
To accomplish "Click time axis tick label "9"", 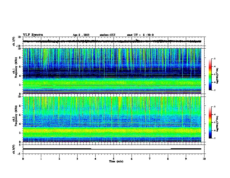I will (186, 159).
